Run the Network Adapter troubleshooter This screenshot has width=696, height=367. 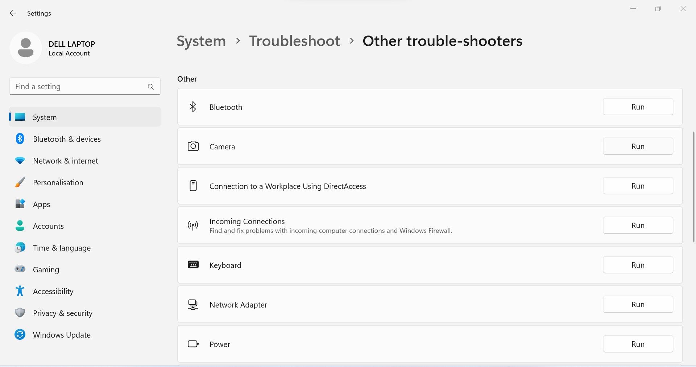[x=638, y=305]
